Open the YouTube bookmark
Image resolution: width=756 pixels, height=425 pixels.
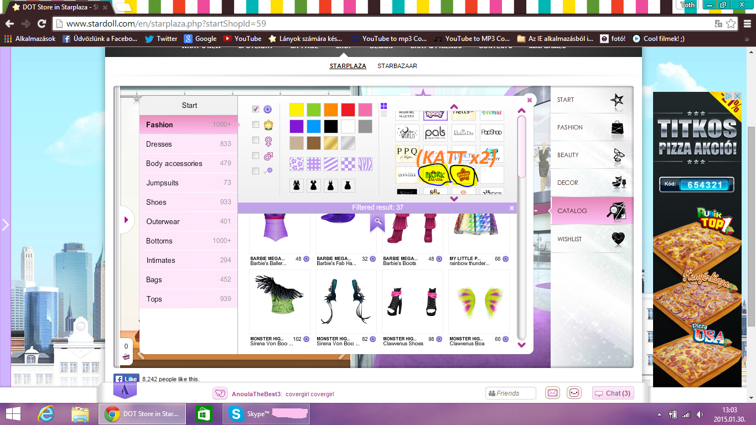[x=242, y=39]
